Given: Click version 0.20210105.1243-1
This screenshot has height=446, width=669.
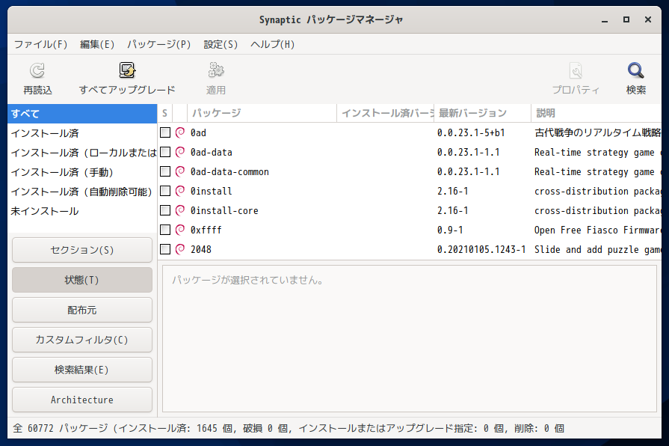Looking at the screenshot, I should click(481, 249).
